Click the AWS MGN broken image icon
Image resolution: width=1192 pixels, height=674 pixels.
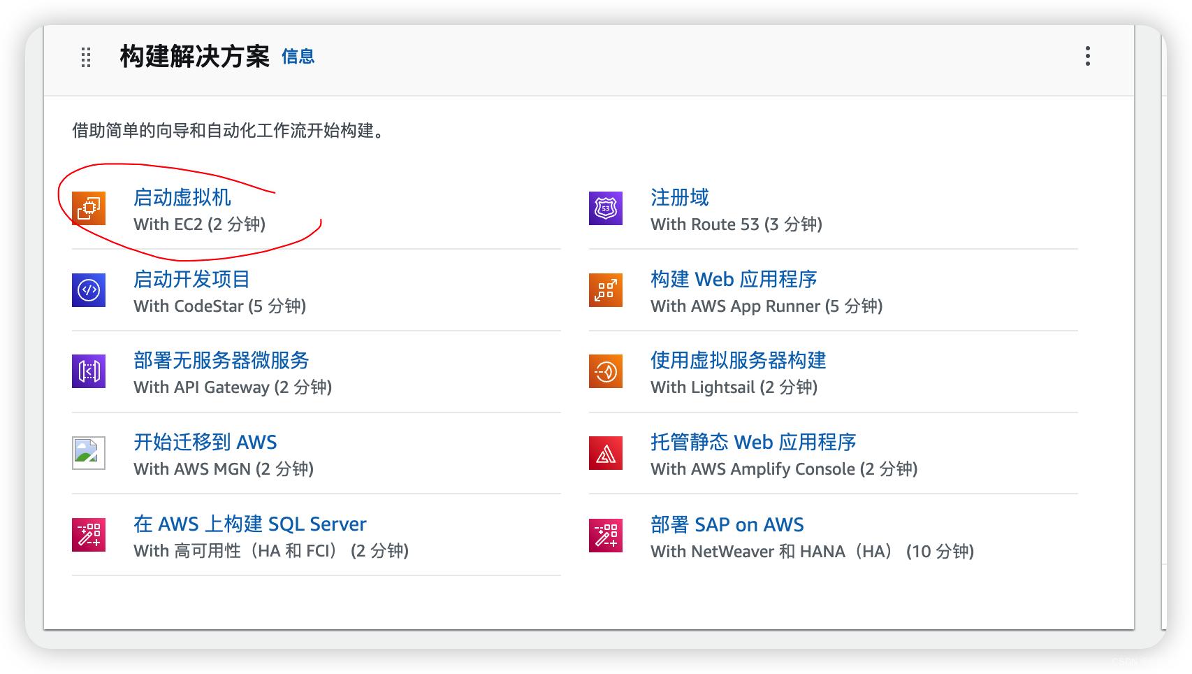(89, 453)
